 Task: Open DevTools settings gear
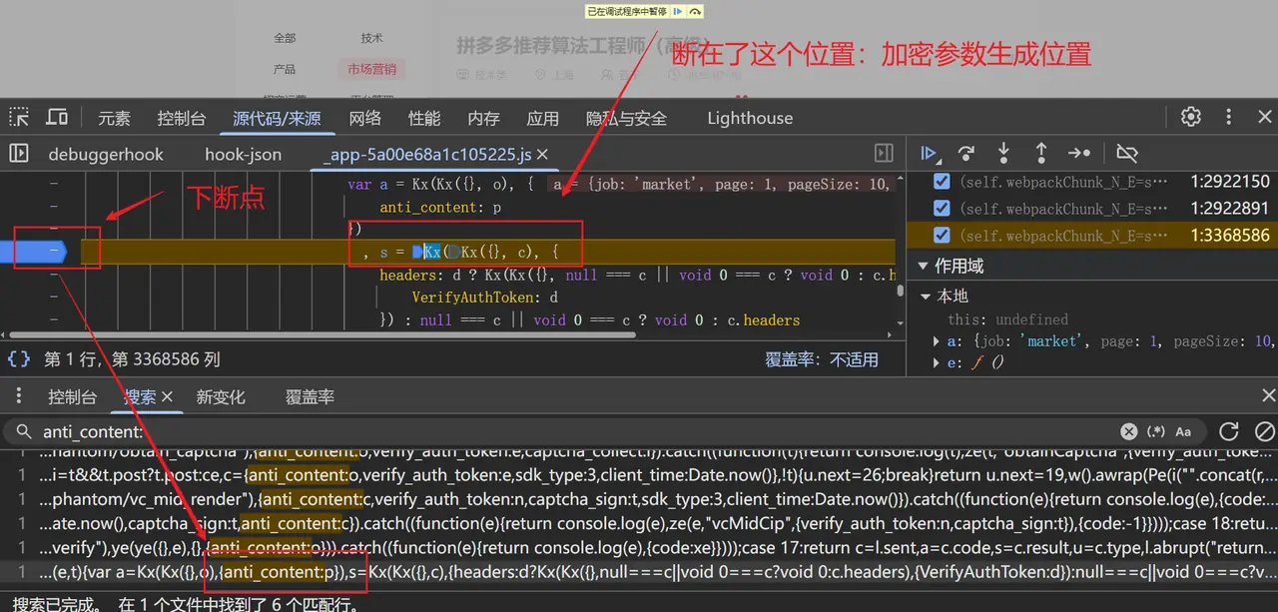coord(1190,117)
